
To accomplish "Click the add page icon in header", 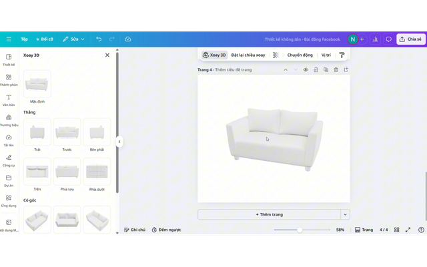I will point(346,69).
